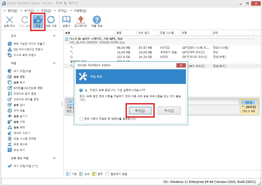Select pending task 크기 조정/이동 (*:)

[x=23, y=166]
